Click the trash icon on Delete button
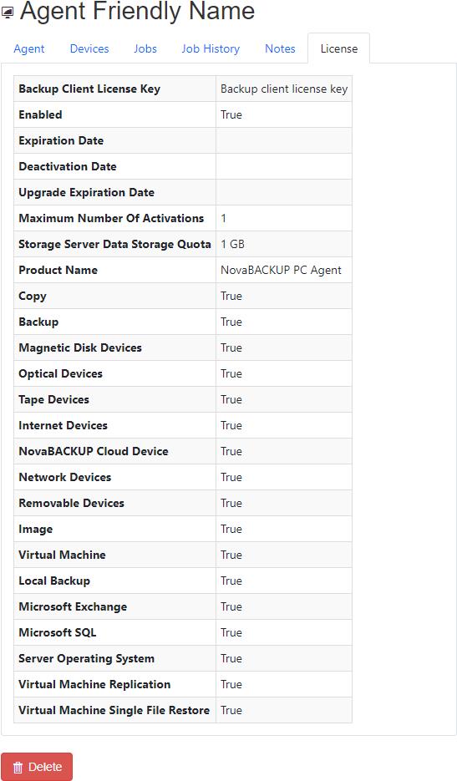The height and width of the screenshot is (781, 457). [x=18, y=768]
